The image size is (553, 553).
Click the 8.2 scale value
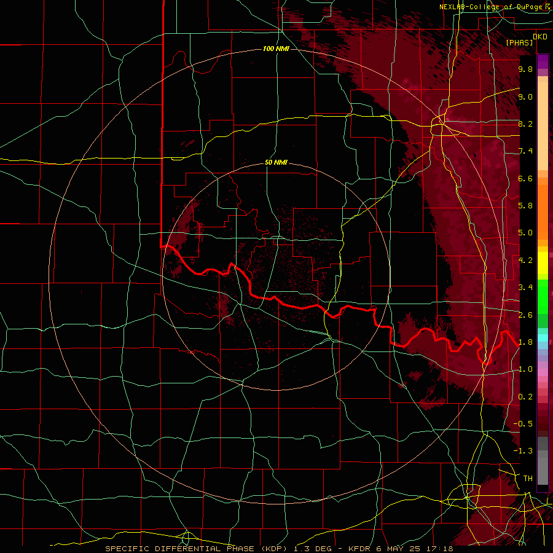(x=525, y=124)
